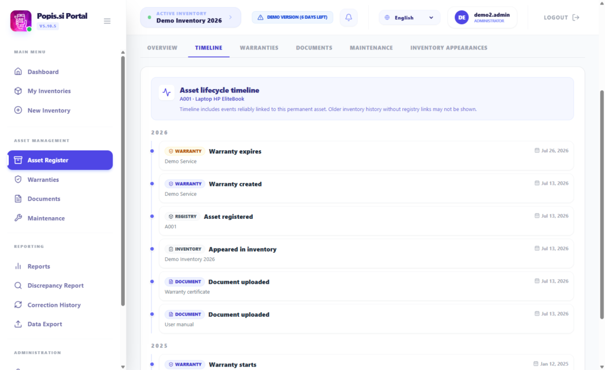The width and height of the screenshot is (605, 370).
Task: Click the REGISTRY badge on Asset registered
Action: click(x=183, y=217)
